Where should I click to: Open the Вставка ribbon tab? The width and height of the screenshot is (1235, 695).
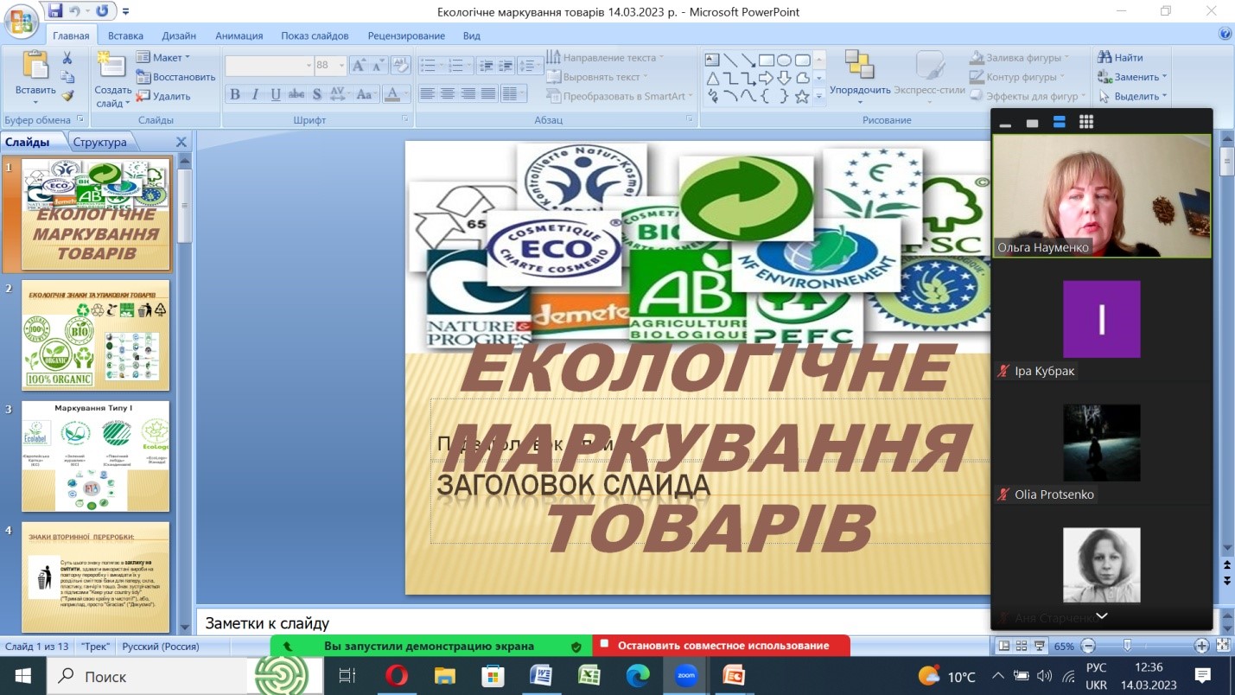coord(125,35)
